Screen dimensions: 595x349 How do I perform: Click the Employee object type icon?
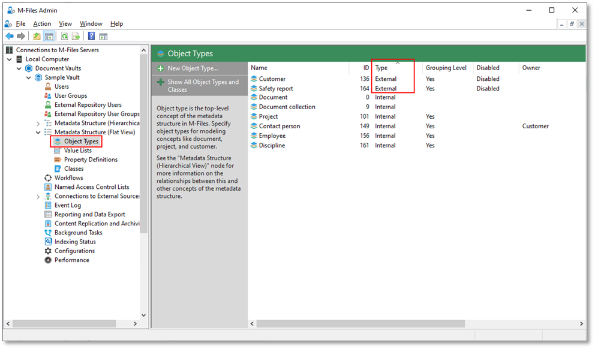coord(254,136)
